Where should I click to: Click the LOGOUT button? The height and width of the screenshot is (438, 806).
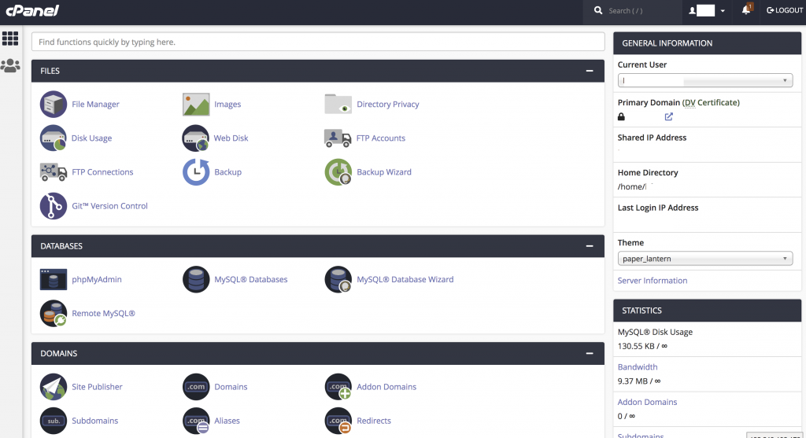(785, 10)
